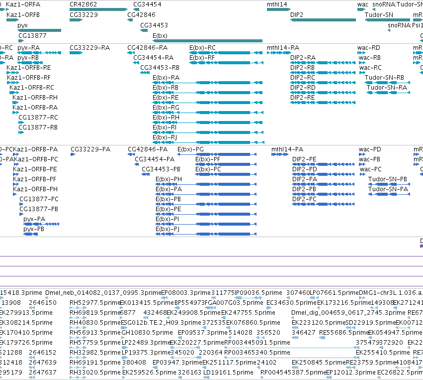Open the CG34454 gene label
The image size is (423, 380).
pyautogui.click(x=147, y=4)
